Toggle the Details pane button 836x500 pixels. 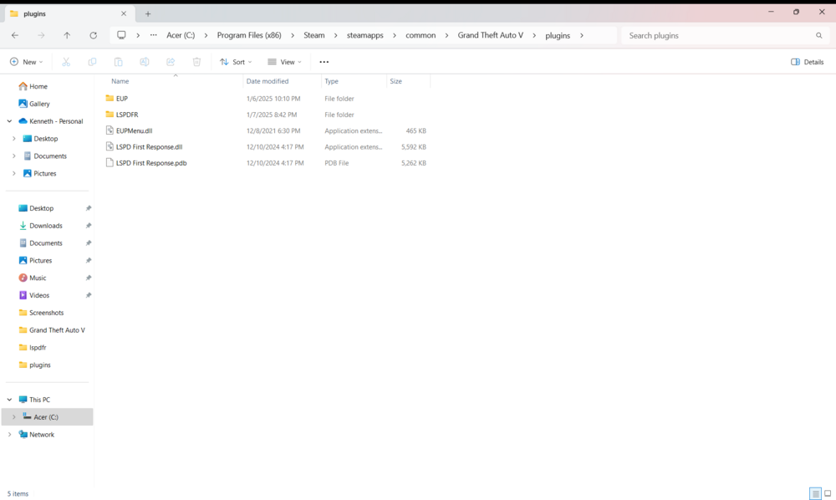click(x=805, y=61)
